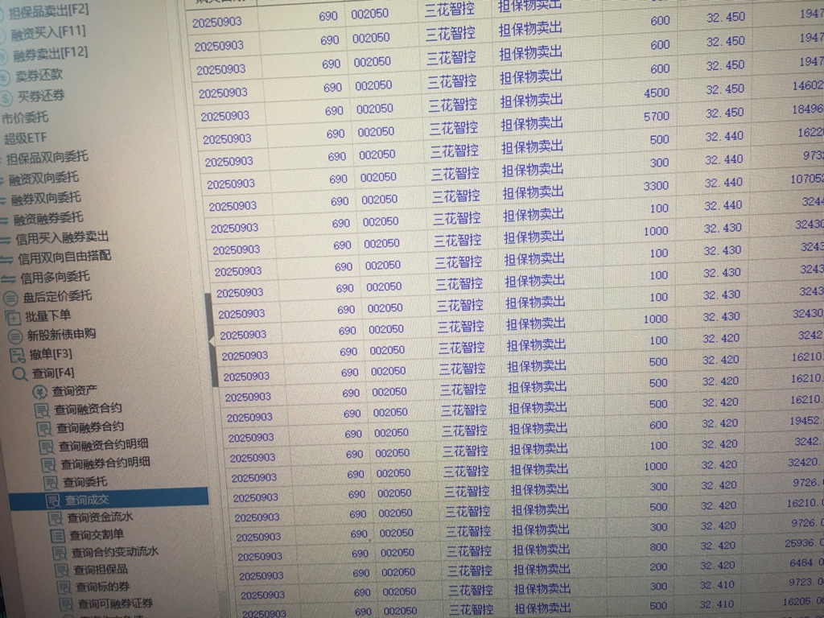Click the 融券卖出[F12] icon
The height and width of the screenshot is (618, 824).
(3, 57)
